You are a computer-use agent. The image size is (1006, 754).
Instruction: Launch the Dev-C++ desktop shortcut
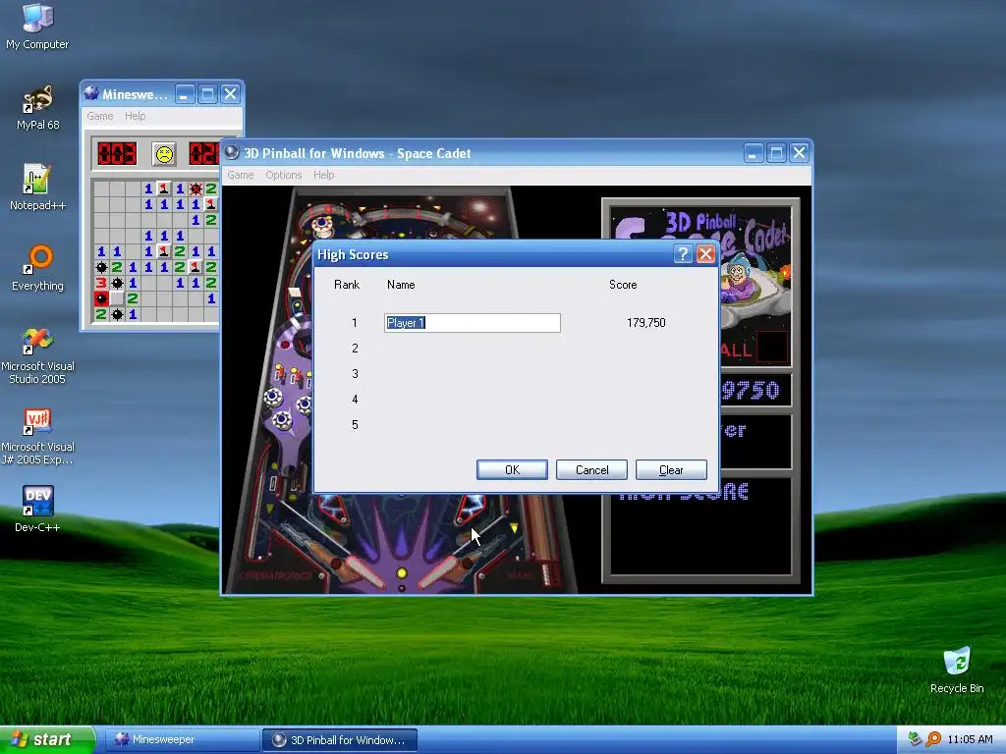(37, 510)
